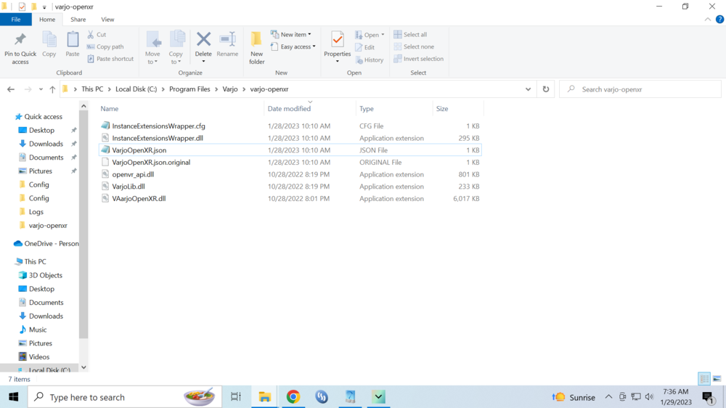This screenshot has width=726, height=408.
Task: Expand the address bar history dropdown
Action: pos(528,89)
